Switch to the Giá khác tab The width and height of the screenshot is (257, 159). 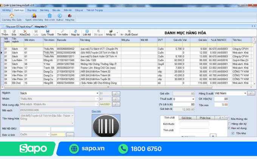point(187,118)
